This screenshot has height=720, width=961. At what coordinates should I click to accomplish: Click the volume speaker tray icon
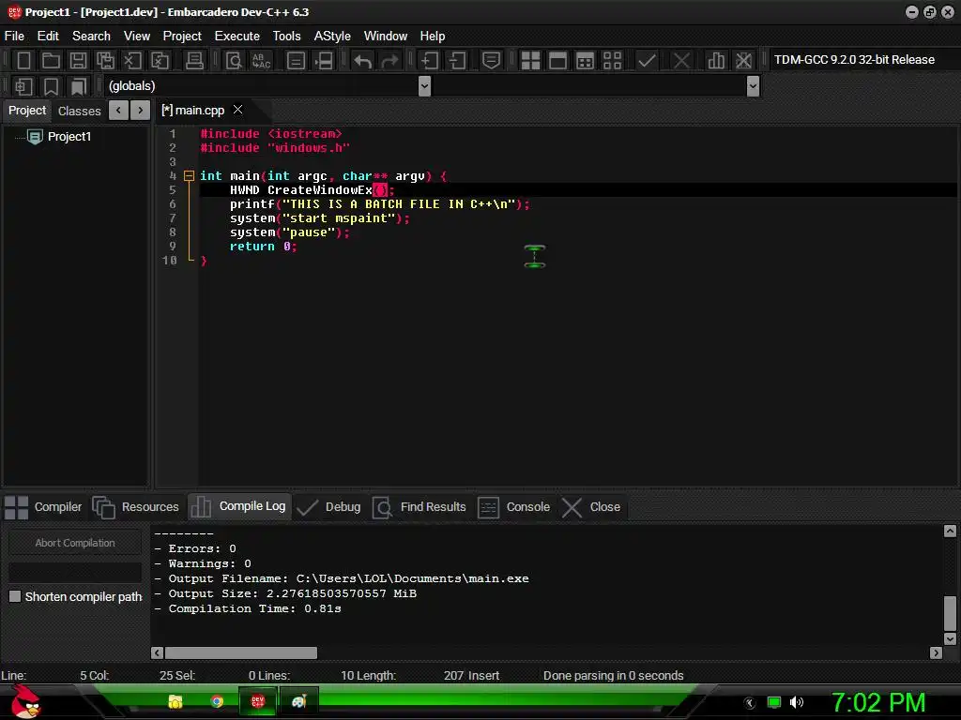point(796,702)
